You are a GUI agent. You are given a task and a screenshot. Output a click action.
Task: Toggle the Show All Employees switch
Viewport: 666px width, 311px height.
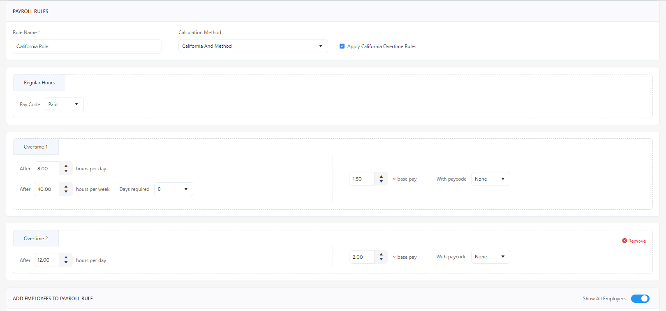[x=640, y=299]
